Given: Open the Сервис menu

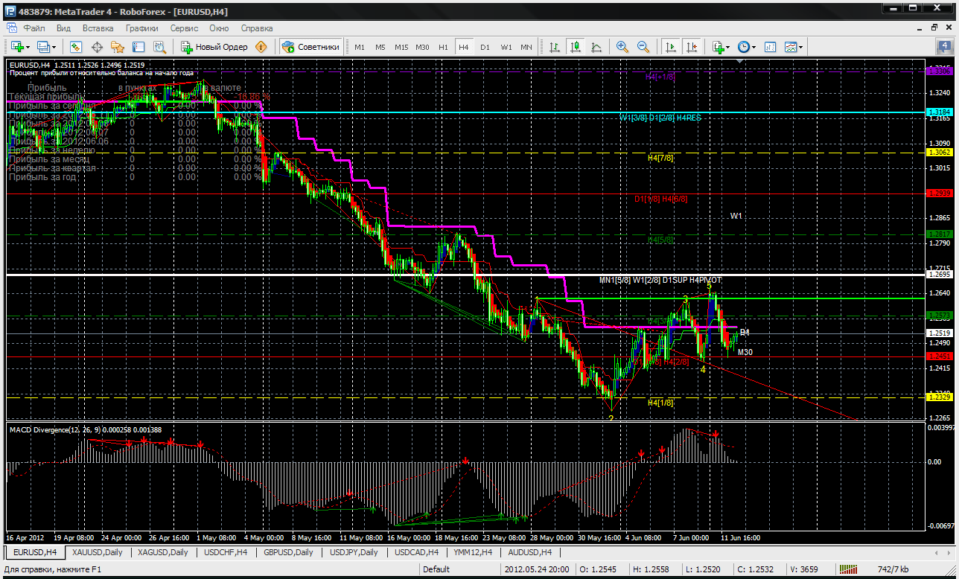Looking at the screenshot, I should pos(184,28).
